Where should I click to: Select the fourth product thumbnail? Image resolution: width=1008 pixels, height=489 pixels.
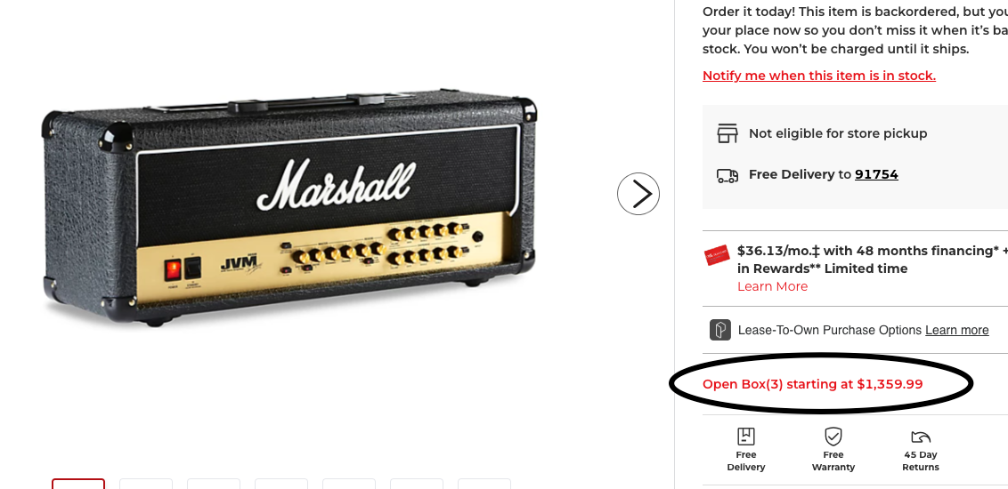click(x=281, y=484)
